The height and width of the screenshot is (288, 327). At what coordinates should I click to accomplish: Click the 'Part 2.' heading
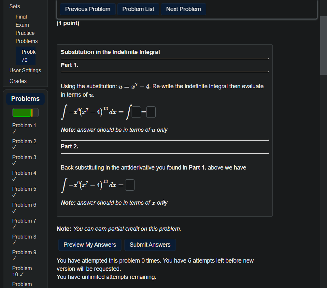tap(69, 146)
